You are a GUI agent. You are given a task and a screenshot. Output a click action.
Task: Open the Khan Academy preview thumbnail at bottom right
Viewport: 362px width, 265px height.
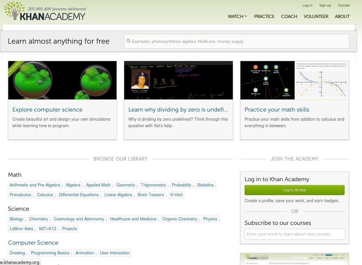coord(294,259)
